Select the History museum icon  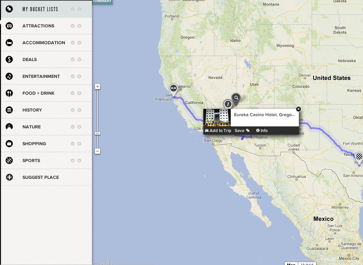[9, 110]
